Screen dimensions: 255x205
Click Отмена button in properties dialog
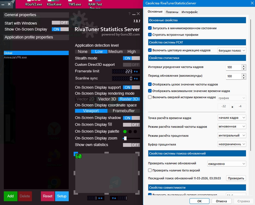tap(221, 201)
